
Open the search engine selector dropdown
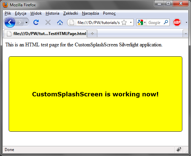coord(145,22)
